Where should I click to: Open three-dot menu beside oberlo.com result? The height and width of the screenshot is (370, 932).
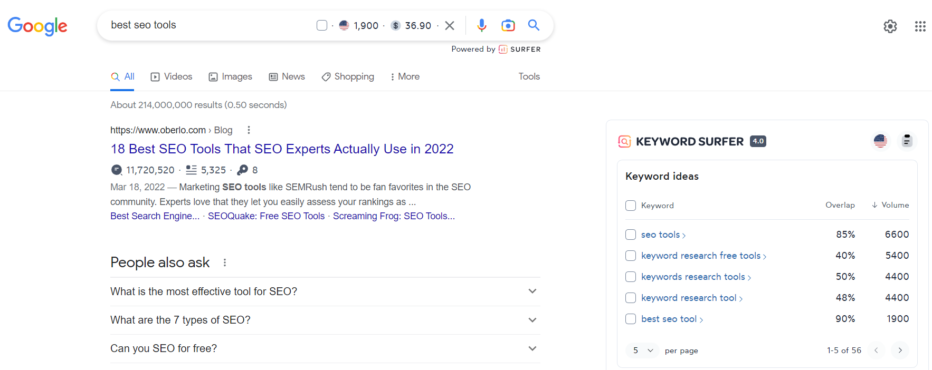tap(249, 130)
